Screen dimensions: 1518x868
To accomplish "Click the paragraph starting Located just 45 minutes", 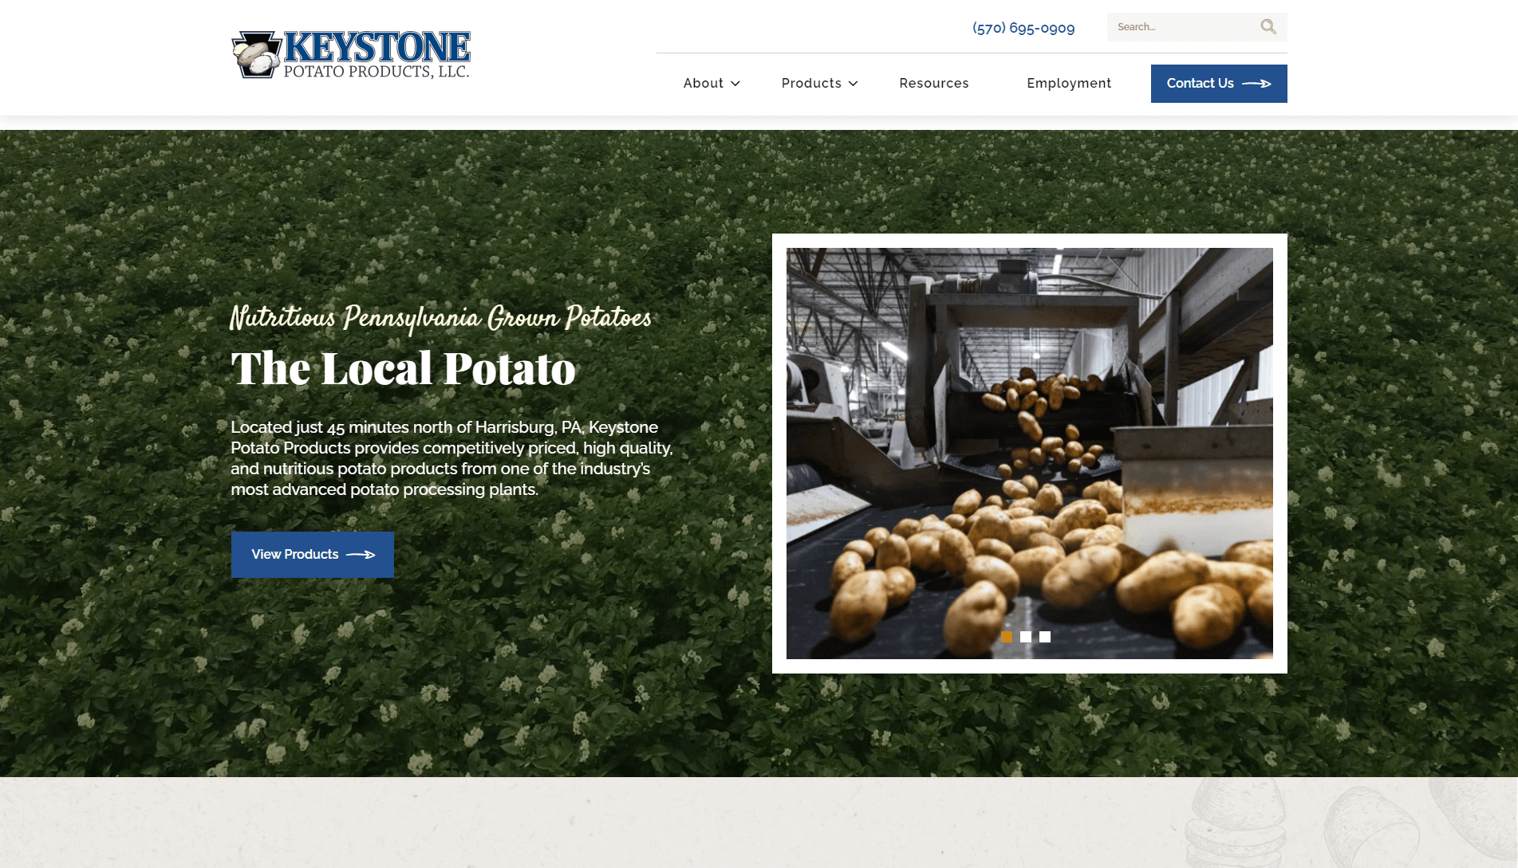I will (451, 458).
